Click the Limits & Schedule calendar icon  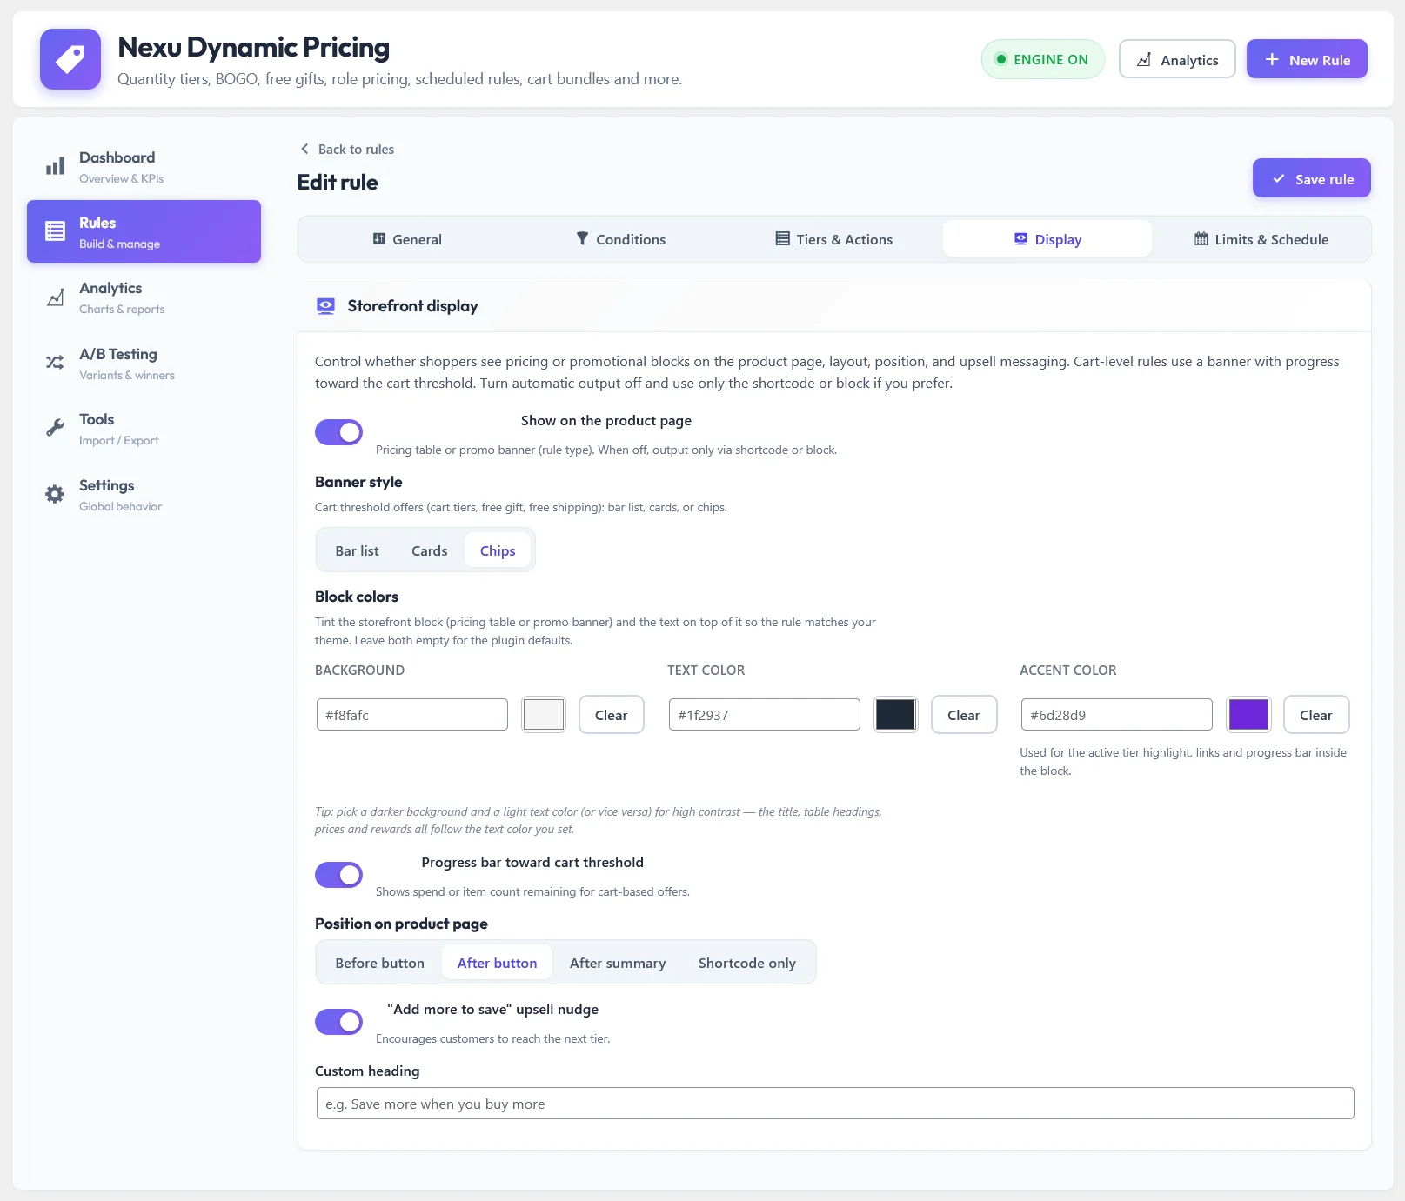pos(1201,238)
